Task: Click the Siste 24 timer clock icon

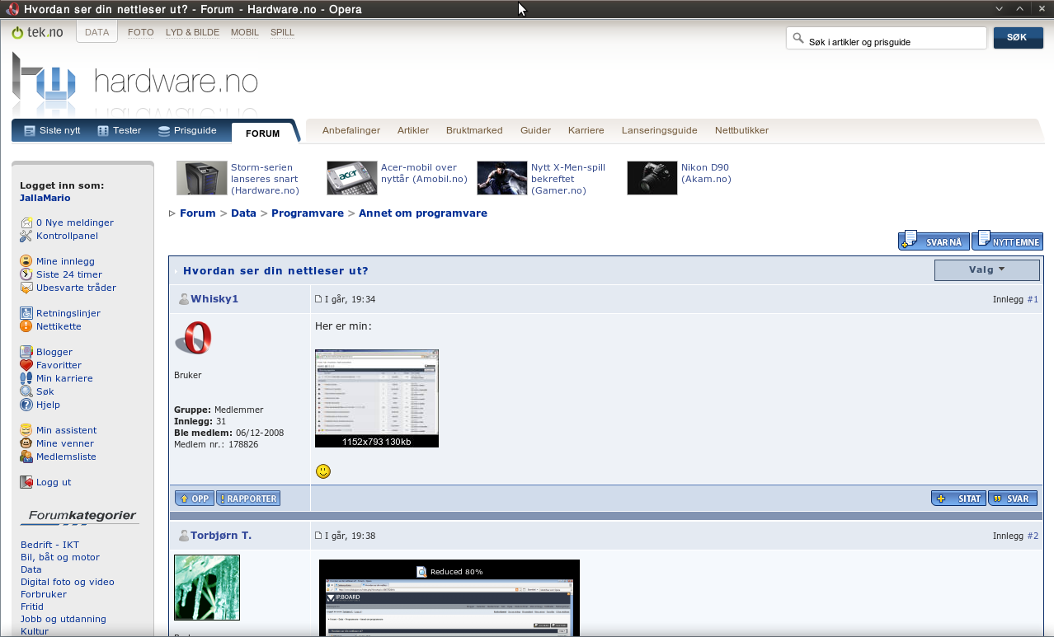Action: 26,274
